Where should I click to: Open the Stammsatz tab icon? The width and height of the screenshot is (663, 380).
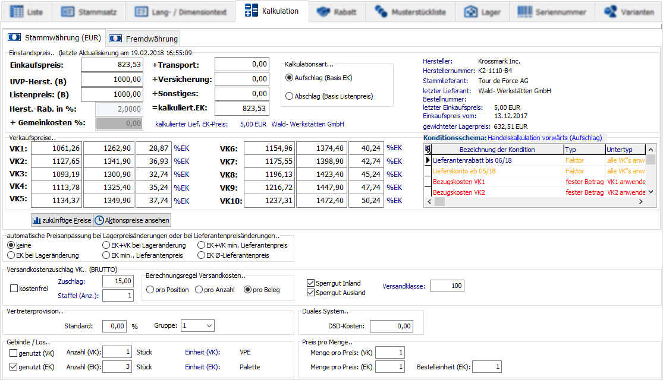(x=68, y=11)
